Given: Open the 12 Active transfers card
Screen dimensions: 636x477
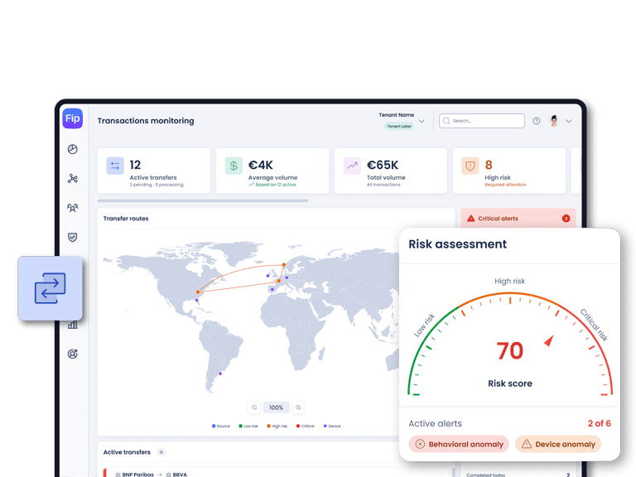Looking at the screenshot, I should pos(154,171).
